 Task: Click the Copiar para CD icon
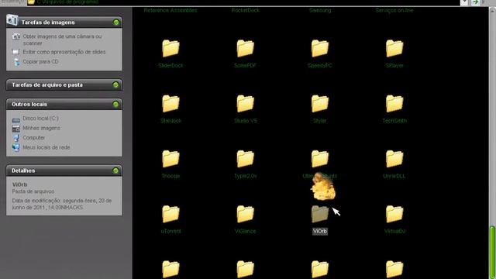[16, 62]
